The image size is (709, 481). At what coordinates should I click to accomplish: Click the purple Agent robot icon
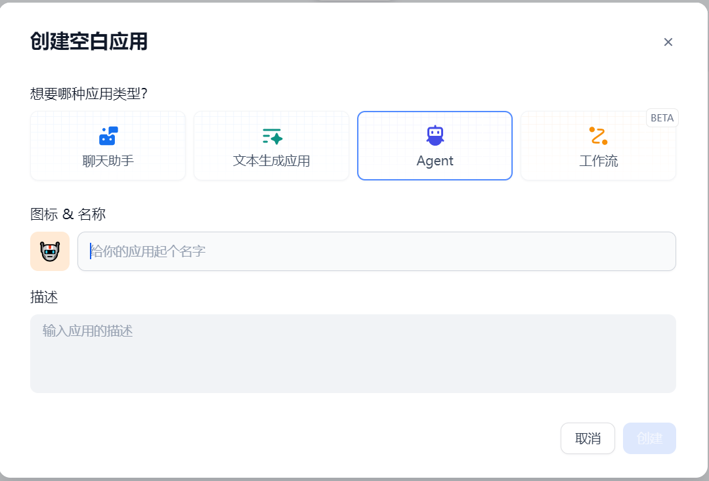click(x=435, y=135)
